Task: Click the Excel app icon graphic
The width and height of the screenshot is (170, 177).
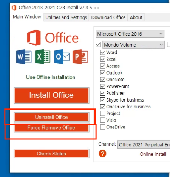Action: pyautogui.click(x=43, y=57)
